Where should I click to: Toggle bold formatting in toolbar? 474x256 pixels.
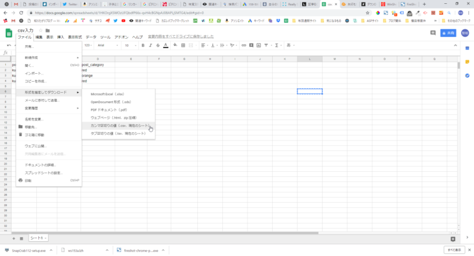point(143,45)
